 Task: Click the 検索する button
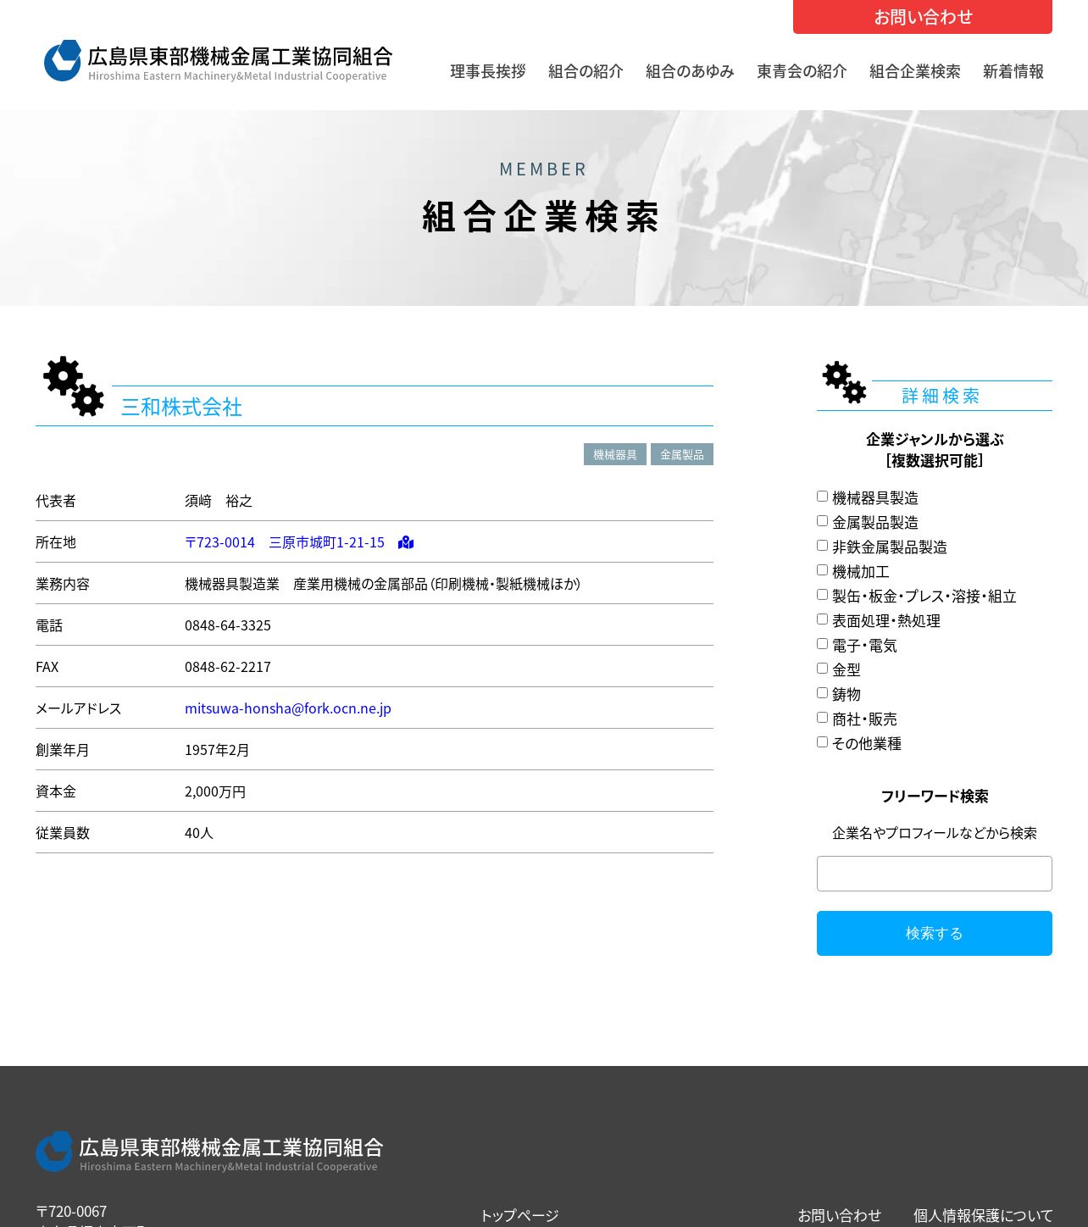tap(935, 933)
